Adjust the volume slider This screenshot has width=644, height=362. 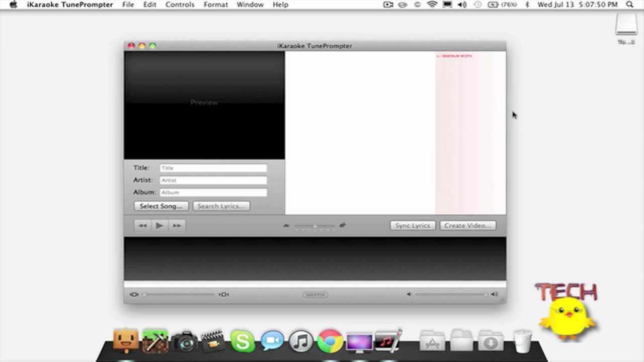click(x=451, y=295)
